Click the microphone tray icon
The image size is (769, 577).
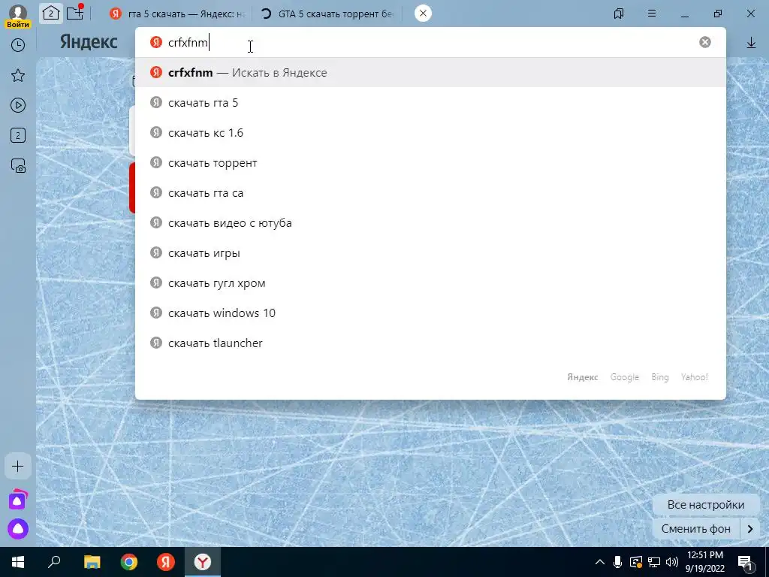point(618,562)
